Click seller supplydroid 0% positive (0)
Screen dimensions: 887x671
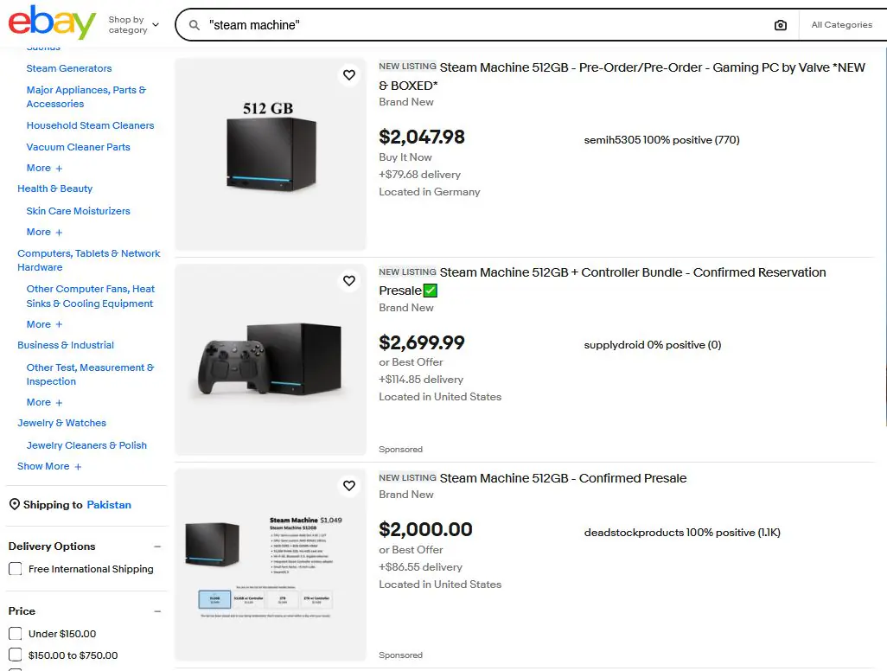point(652,344)
